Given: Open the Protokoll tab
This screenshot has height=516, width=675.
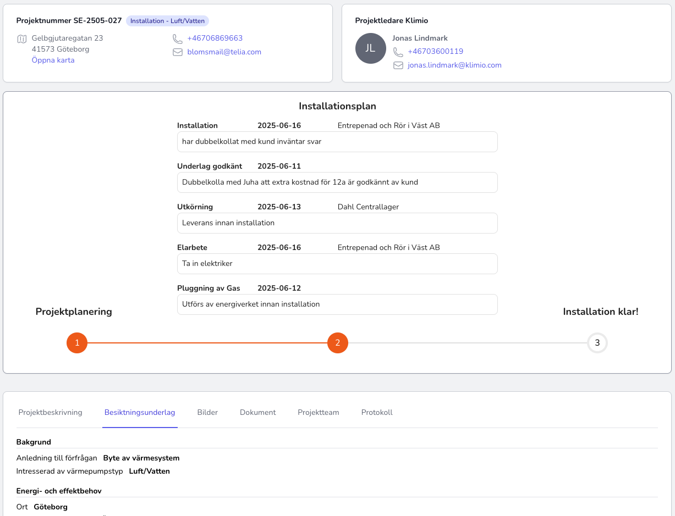Looking at the screenshot, I should point(377,412).
